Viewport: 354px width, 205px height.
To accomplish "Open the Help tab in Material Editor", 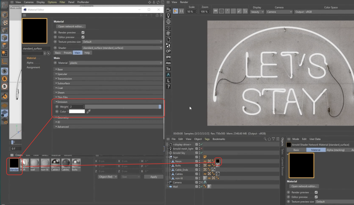I will click(87, 53).
